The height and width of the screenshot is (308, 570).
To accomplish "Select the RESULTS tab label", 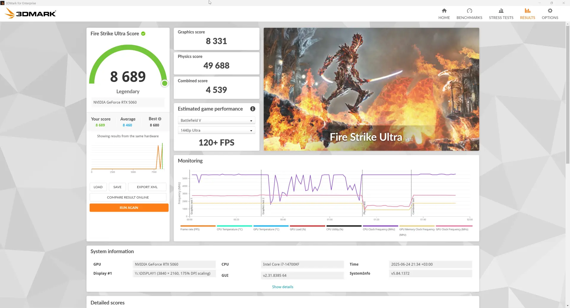I will (528, 18).
